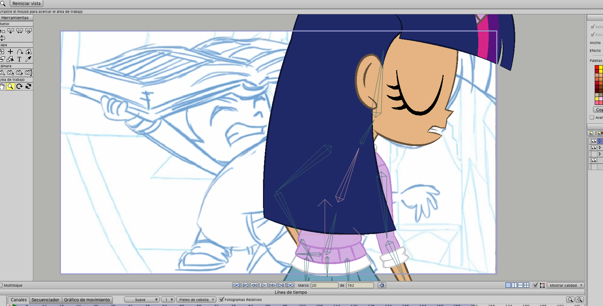Select the Orbit Workspace tool
Image resolution: width=603 pixels, height=306 pixels.
[x=28, y=86]
